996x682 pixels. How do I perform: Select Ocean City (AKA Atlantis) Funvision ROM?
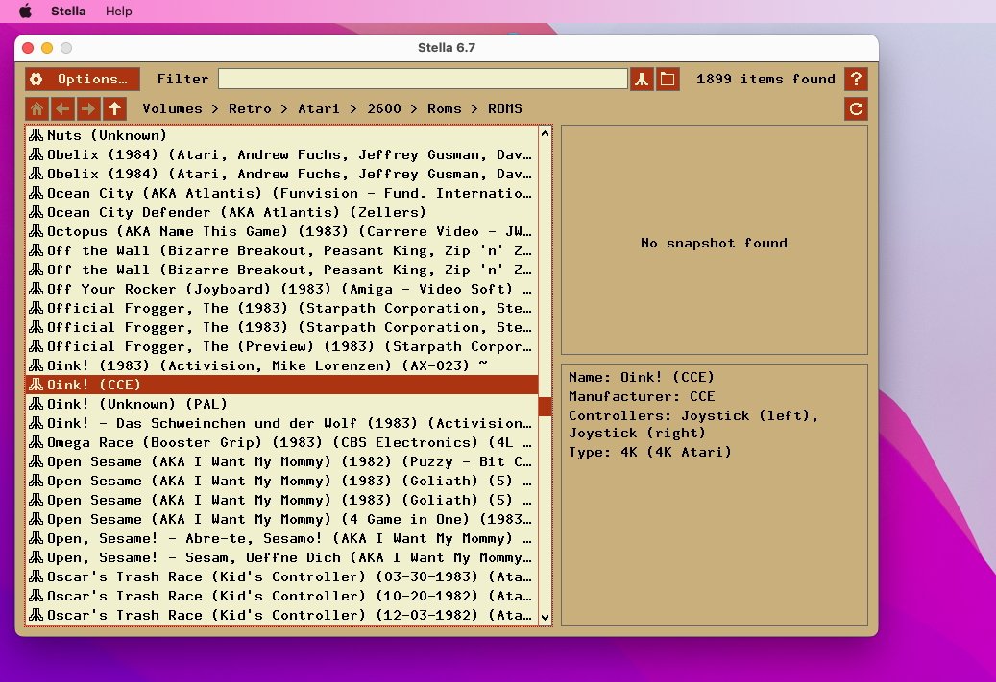(x=281, y=193)
